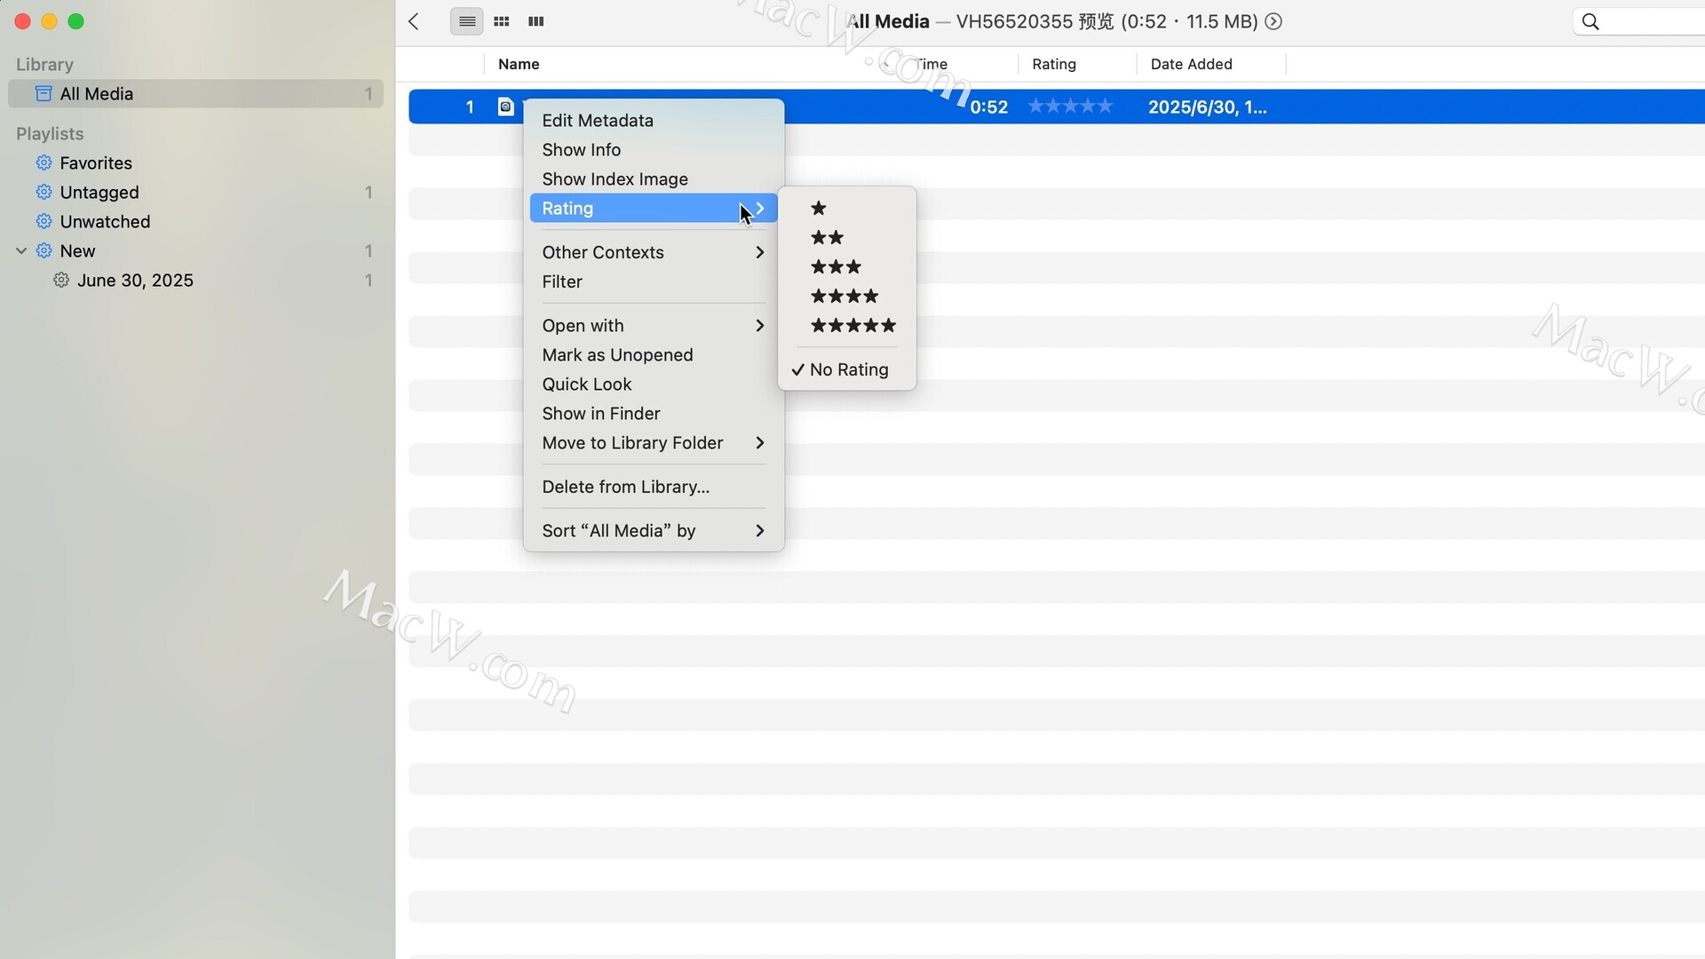Image resolution: width=1705 pixels, height=959 pixels.
Task: Click the search magnifier icon
Action: [x=1590, y=21]
